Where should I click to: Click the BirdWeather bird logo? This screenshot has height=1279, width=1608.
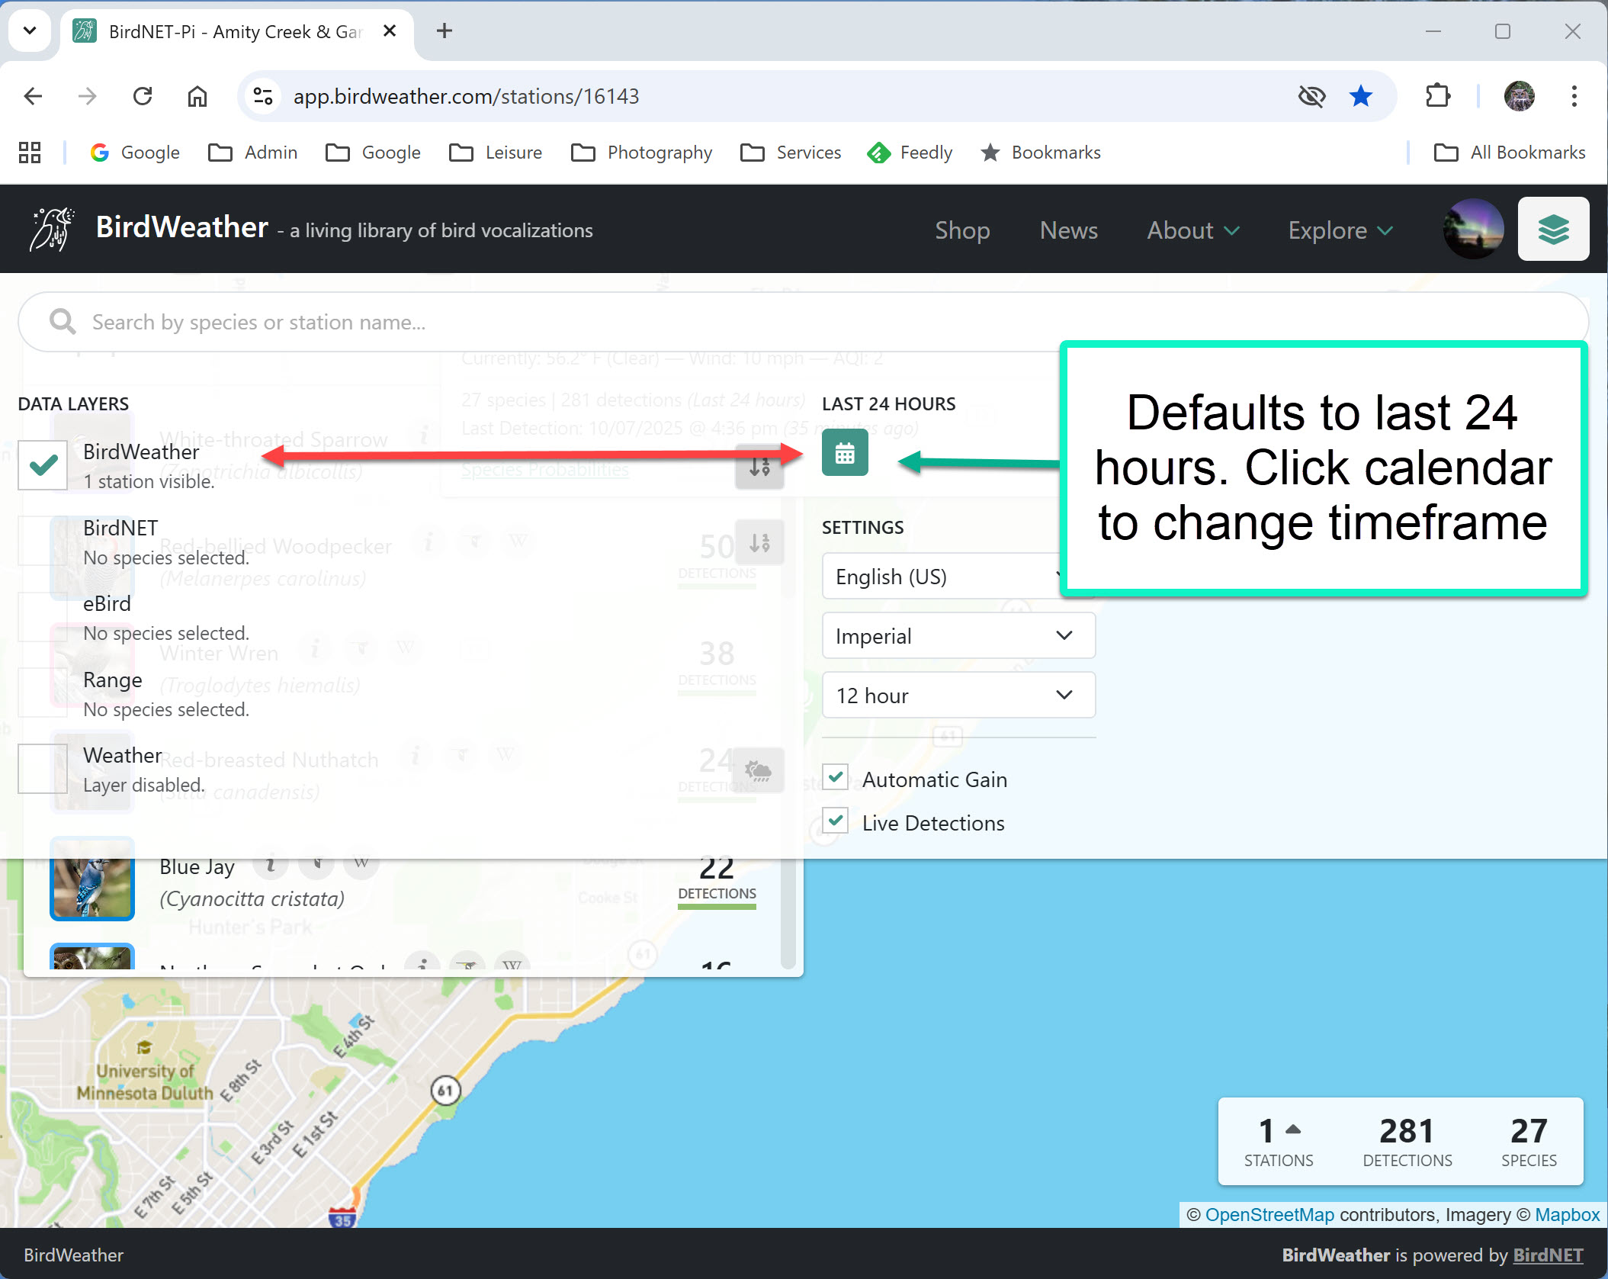[x=51, y=229]
